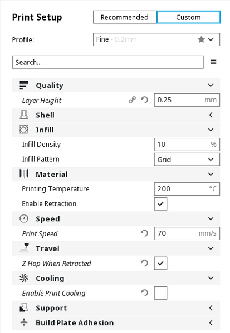This screenshot has width=230, height=333.
Task: Revert the Z Hop When Retracted setting
Action: pyautogui.click(x=144, y=263)
